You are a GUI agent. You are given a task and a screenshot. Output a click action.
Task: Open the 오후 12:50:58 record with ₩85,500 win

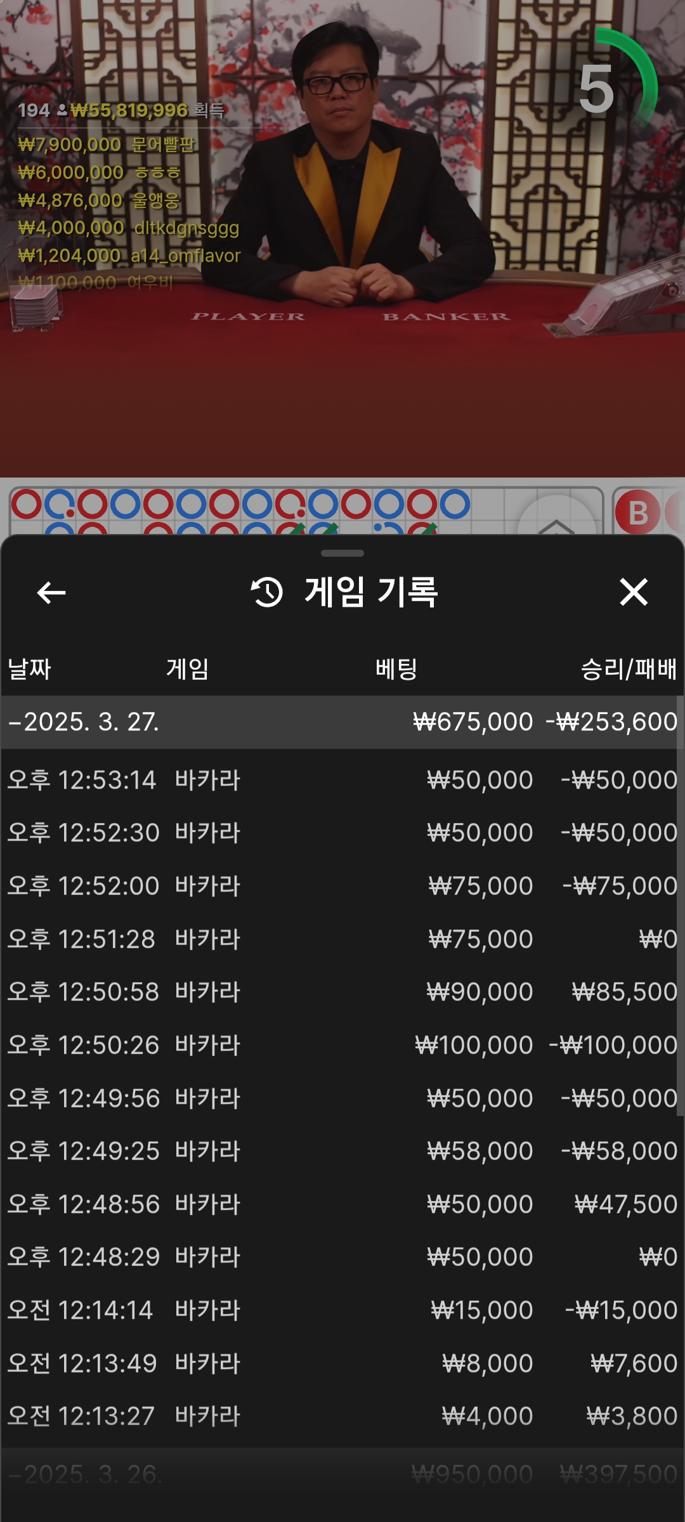pyautogui.click(x=342, y=992)
